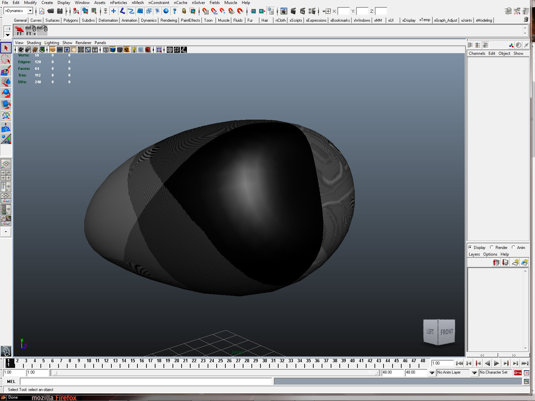Open a scene with the folder icon

51,11
